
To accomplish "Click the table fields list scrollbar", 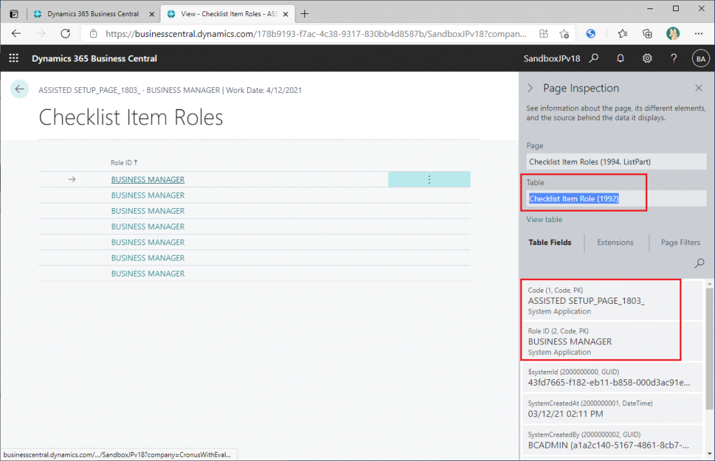I will coord(709,349).
